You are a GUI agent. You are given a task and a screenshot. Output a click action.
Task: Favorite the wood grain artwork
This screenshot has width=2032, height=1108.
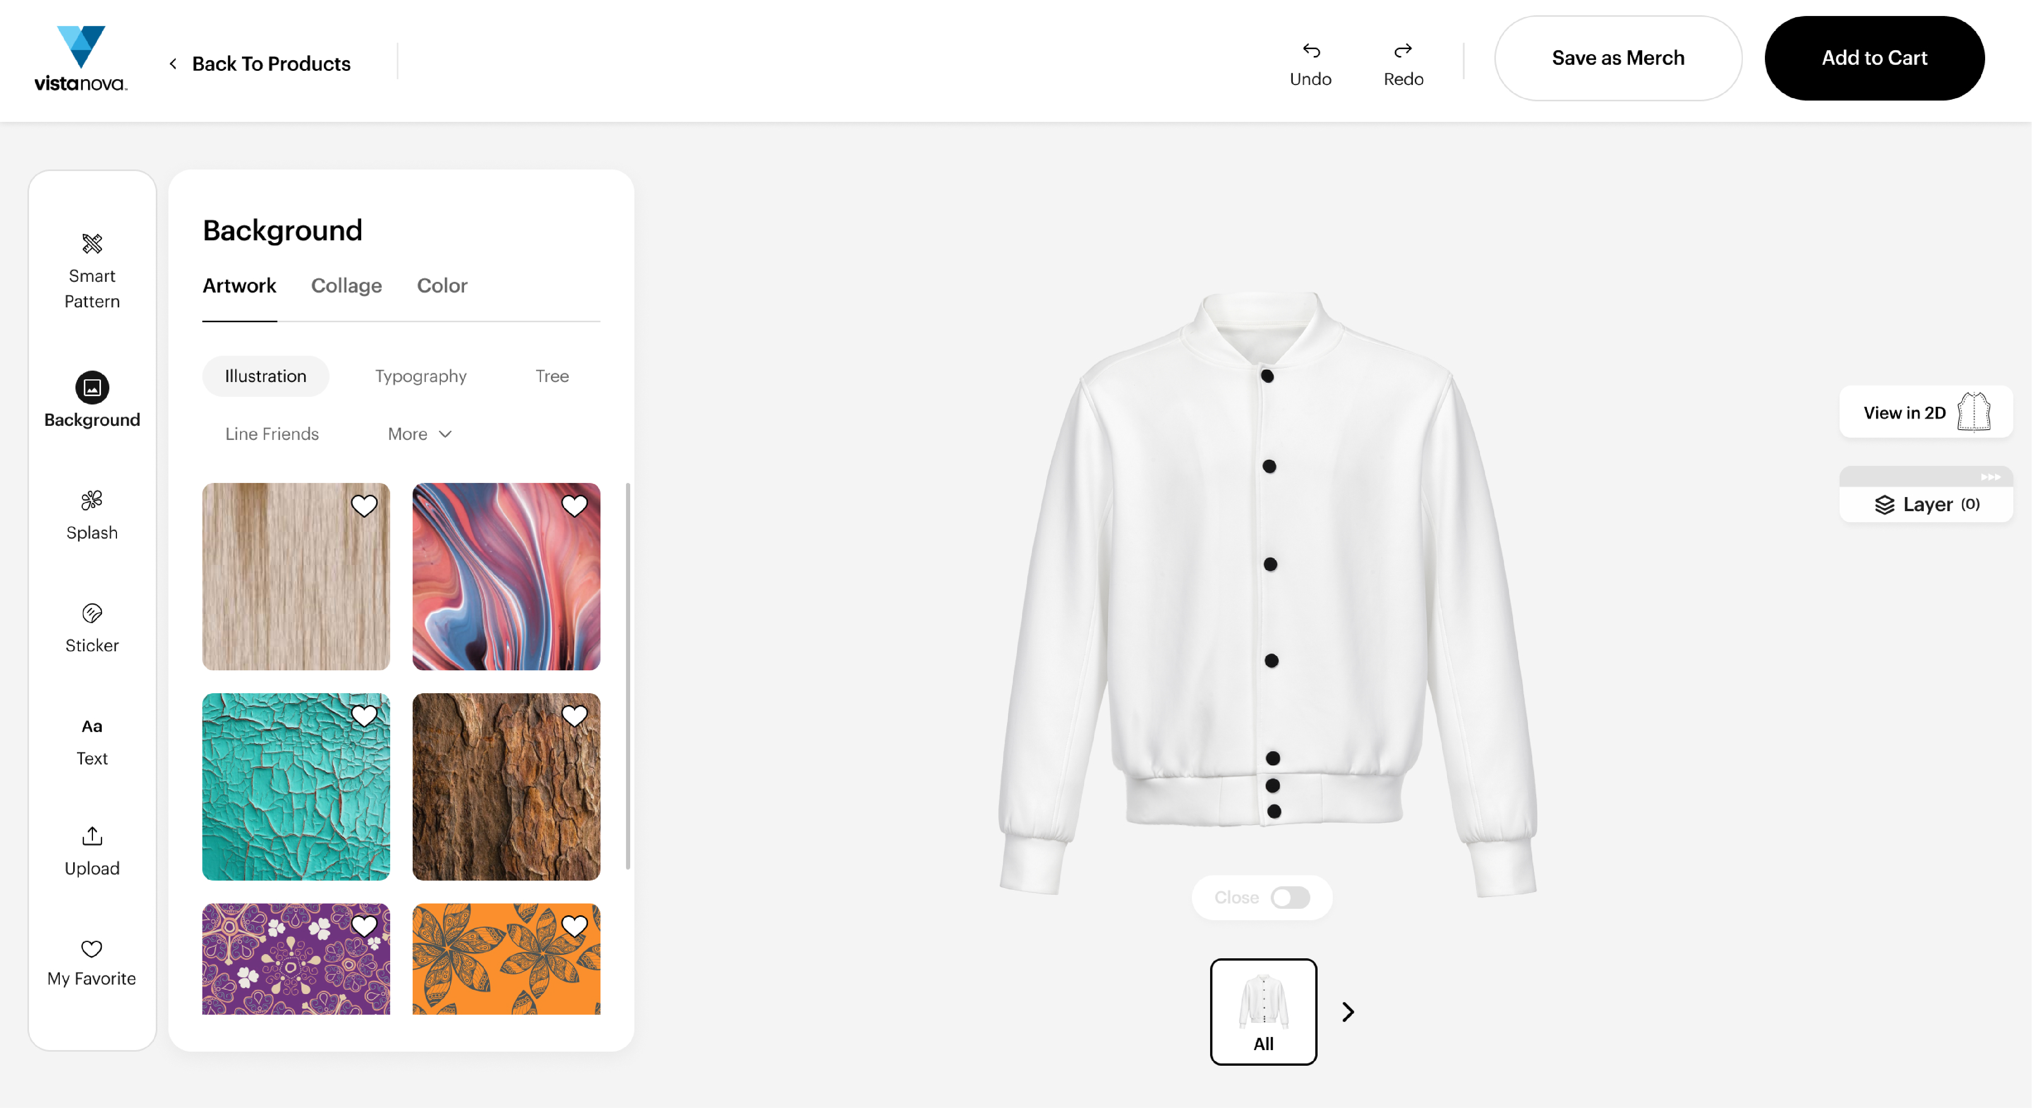click(363, 505)
